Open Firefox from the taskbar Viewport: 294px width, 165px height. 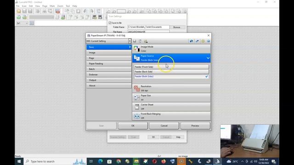(164, 161)
